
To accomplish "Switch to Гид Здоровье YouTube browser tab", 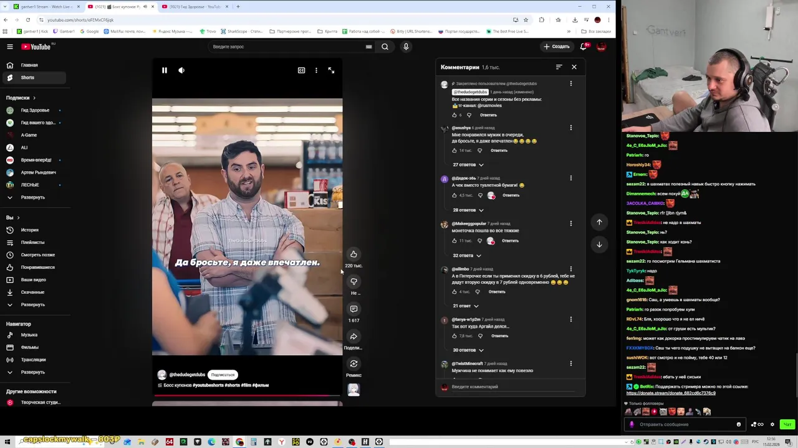I will (x=195, y=6).
